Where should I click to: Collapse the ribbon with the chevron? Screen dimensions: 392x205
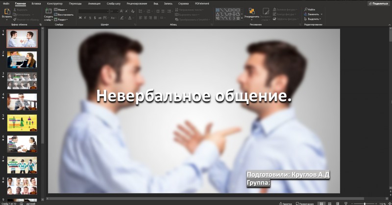[389, 25]
